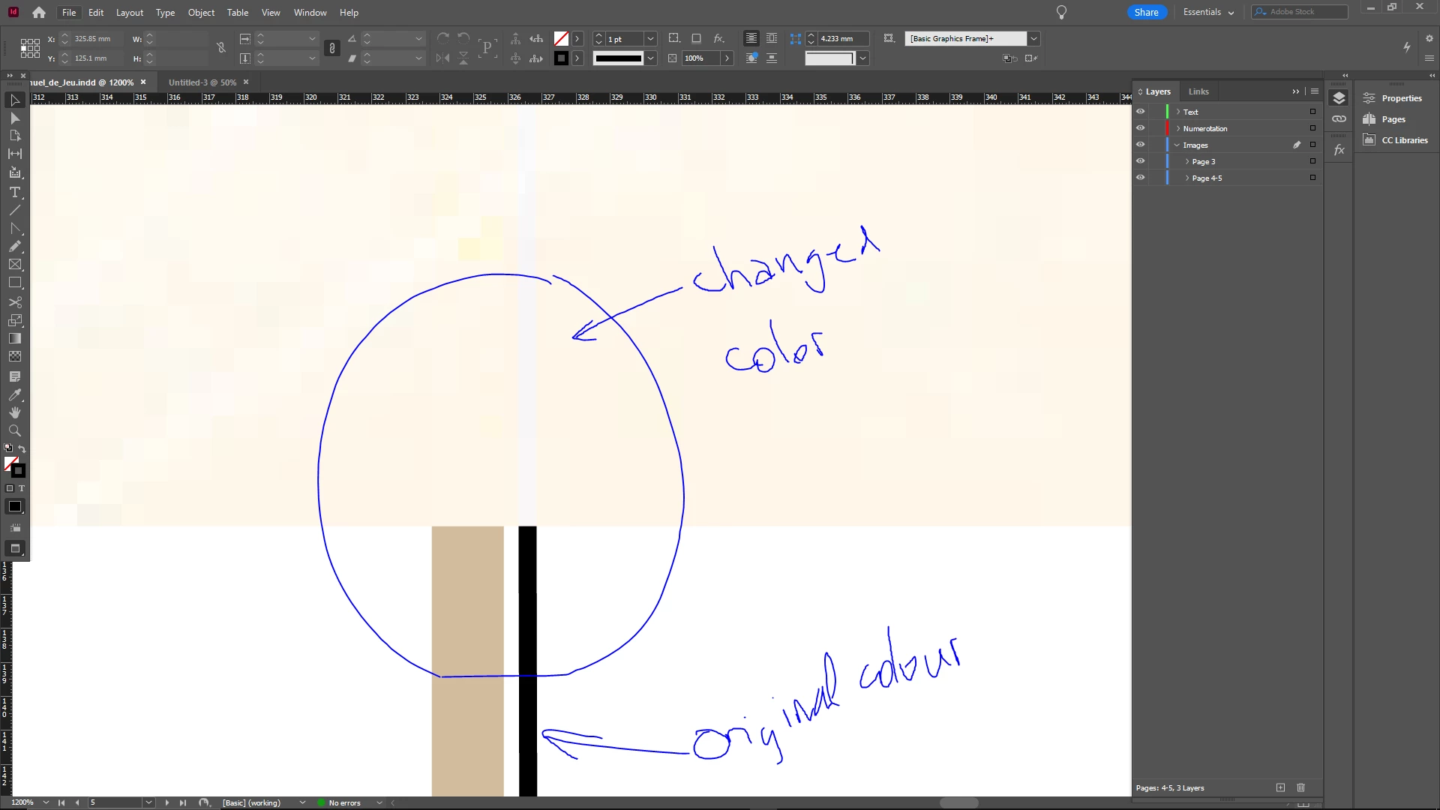Hide the Text layer
This screenshot has width=1440, height=810.
[x=1140, y=112]
